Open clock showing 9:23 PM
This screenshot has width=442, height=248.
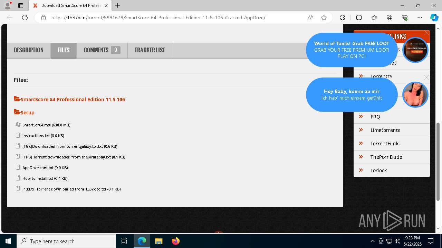click(412, 241)
